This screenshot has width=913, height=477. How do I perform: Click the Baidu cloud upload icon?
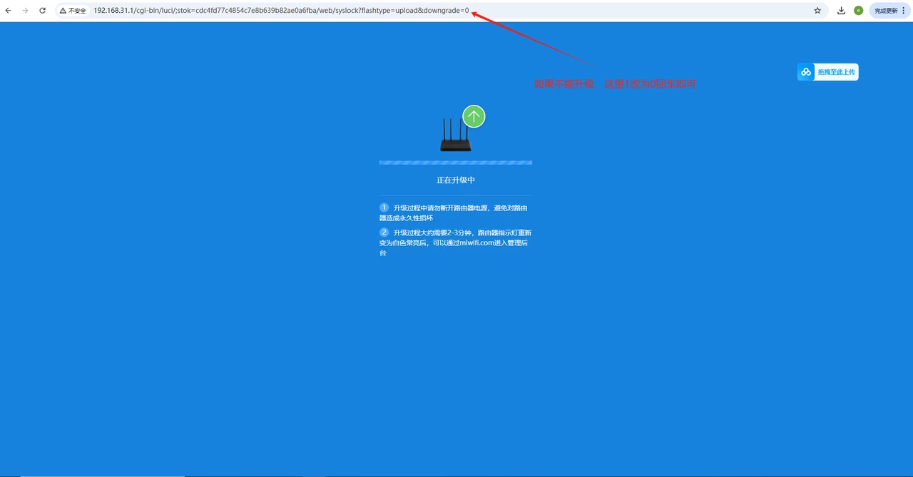click(x=806, y=72)
